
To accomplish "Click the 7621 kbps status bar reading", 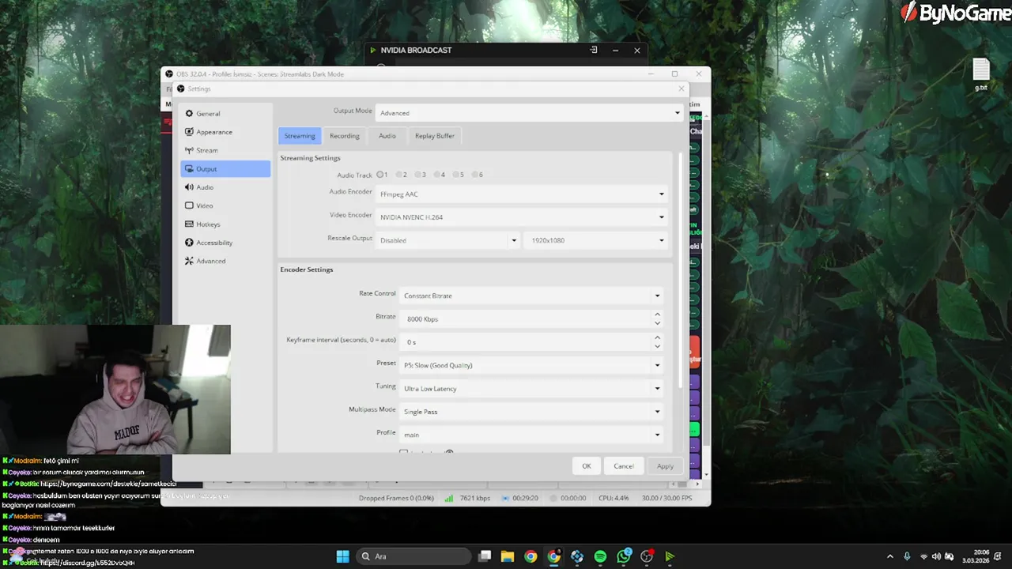I will pos(474,499).
